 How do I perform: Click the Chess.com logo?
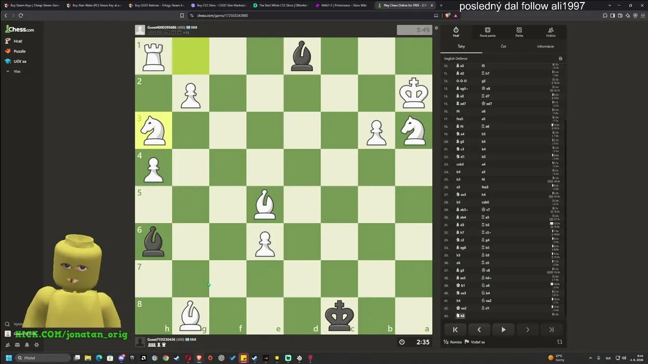(x=20, y=29)
